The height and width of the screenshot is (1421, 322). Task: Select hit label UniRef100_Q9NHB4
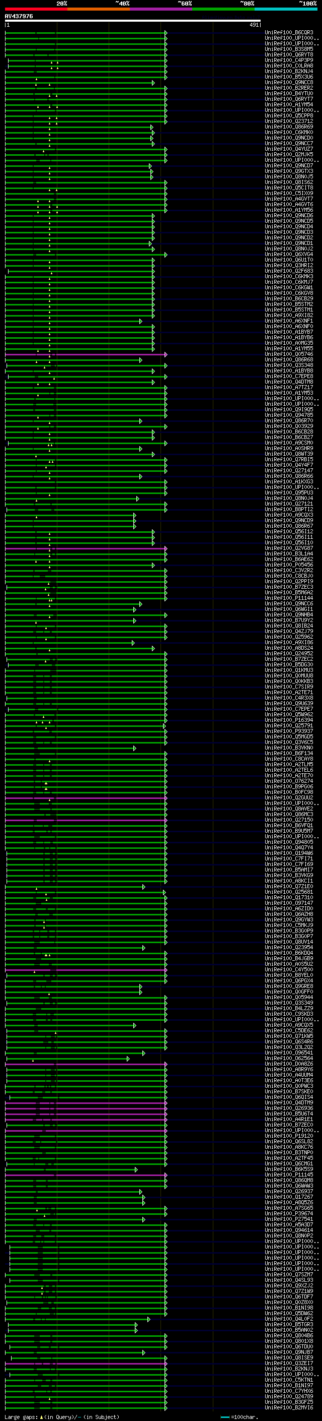tap(289, 614)
